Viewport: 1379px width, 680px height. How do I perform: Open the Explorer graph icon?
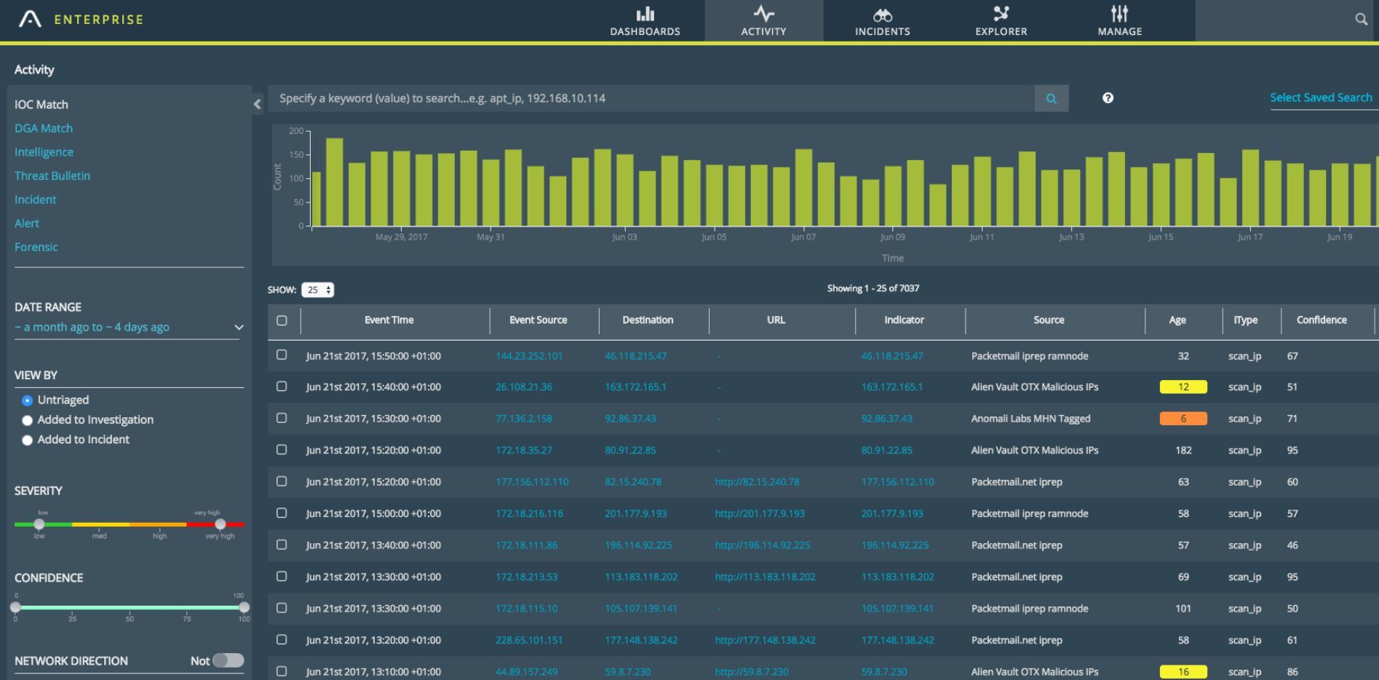[1001, 14]
